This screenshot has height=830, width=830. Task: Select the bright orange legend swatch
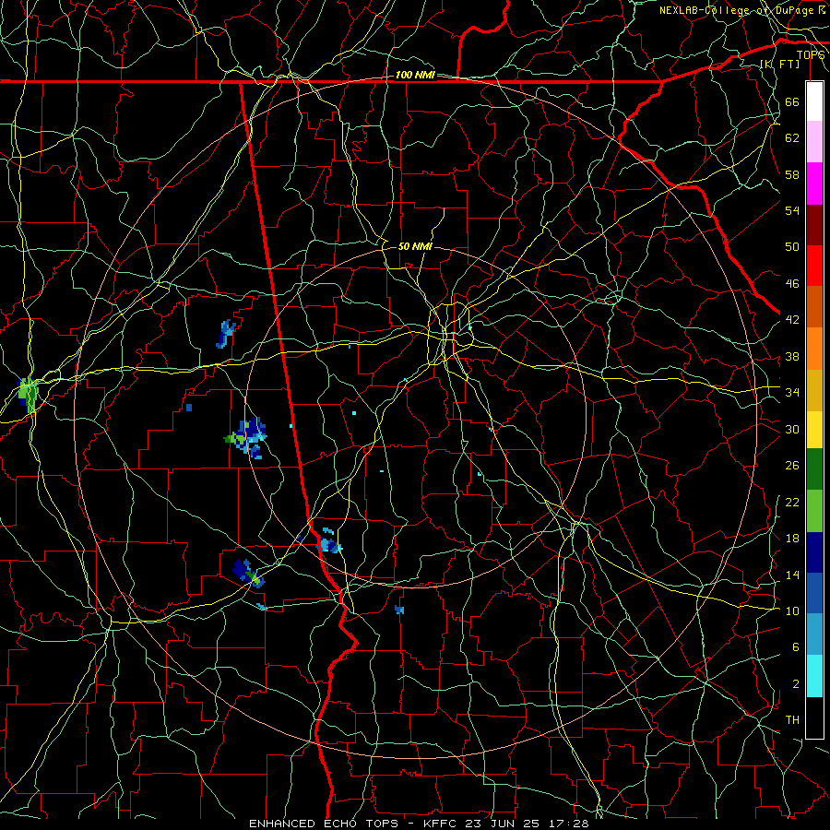coord(814,349)
